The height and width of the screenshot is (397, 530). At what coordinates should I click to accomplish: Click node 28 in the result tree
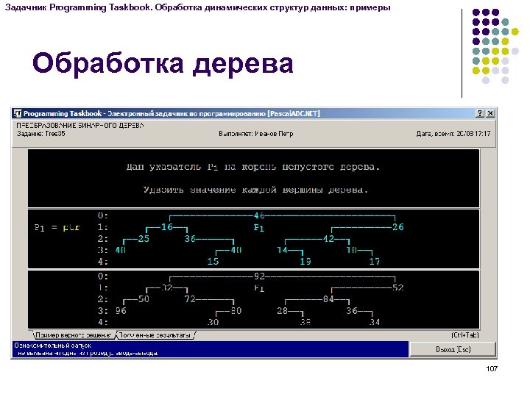pos(282,310)
